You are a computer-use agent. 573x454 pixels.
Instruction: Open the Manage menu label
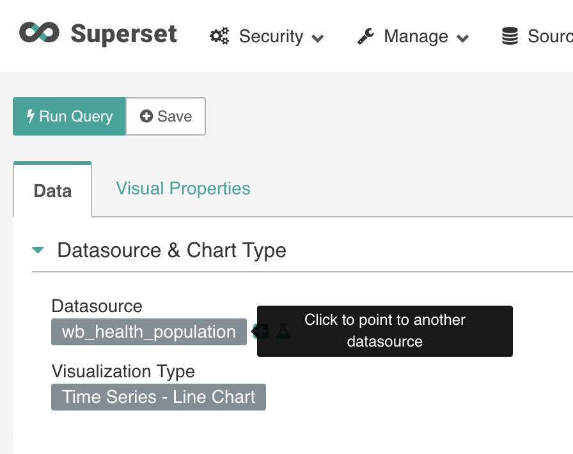(x=416, y=36)
